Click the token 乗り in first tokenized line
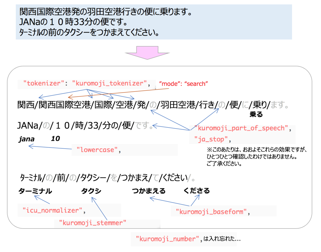 coord(259,105)
